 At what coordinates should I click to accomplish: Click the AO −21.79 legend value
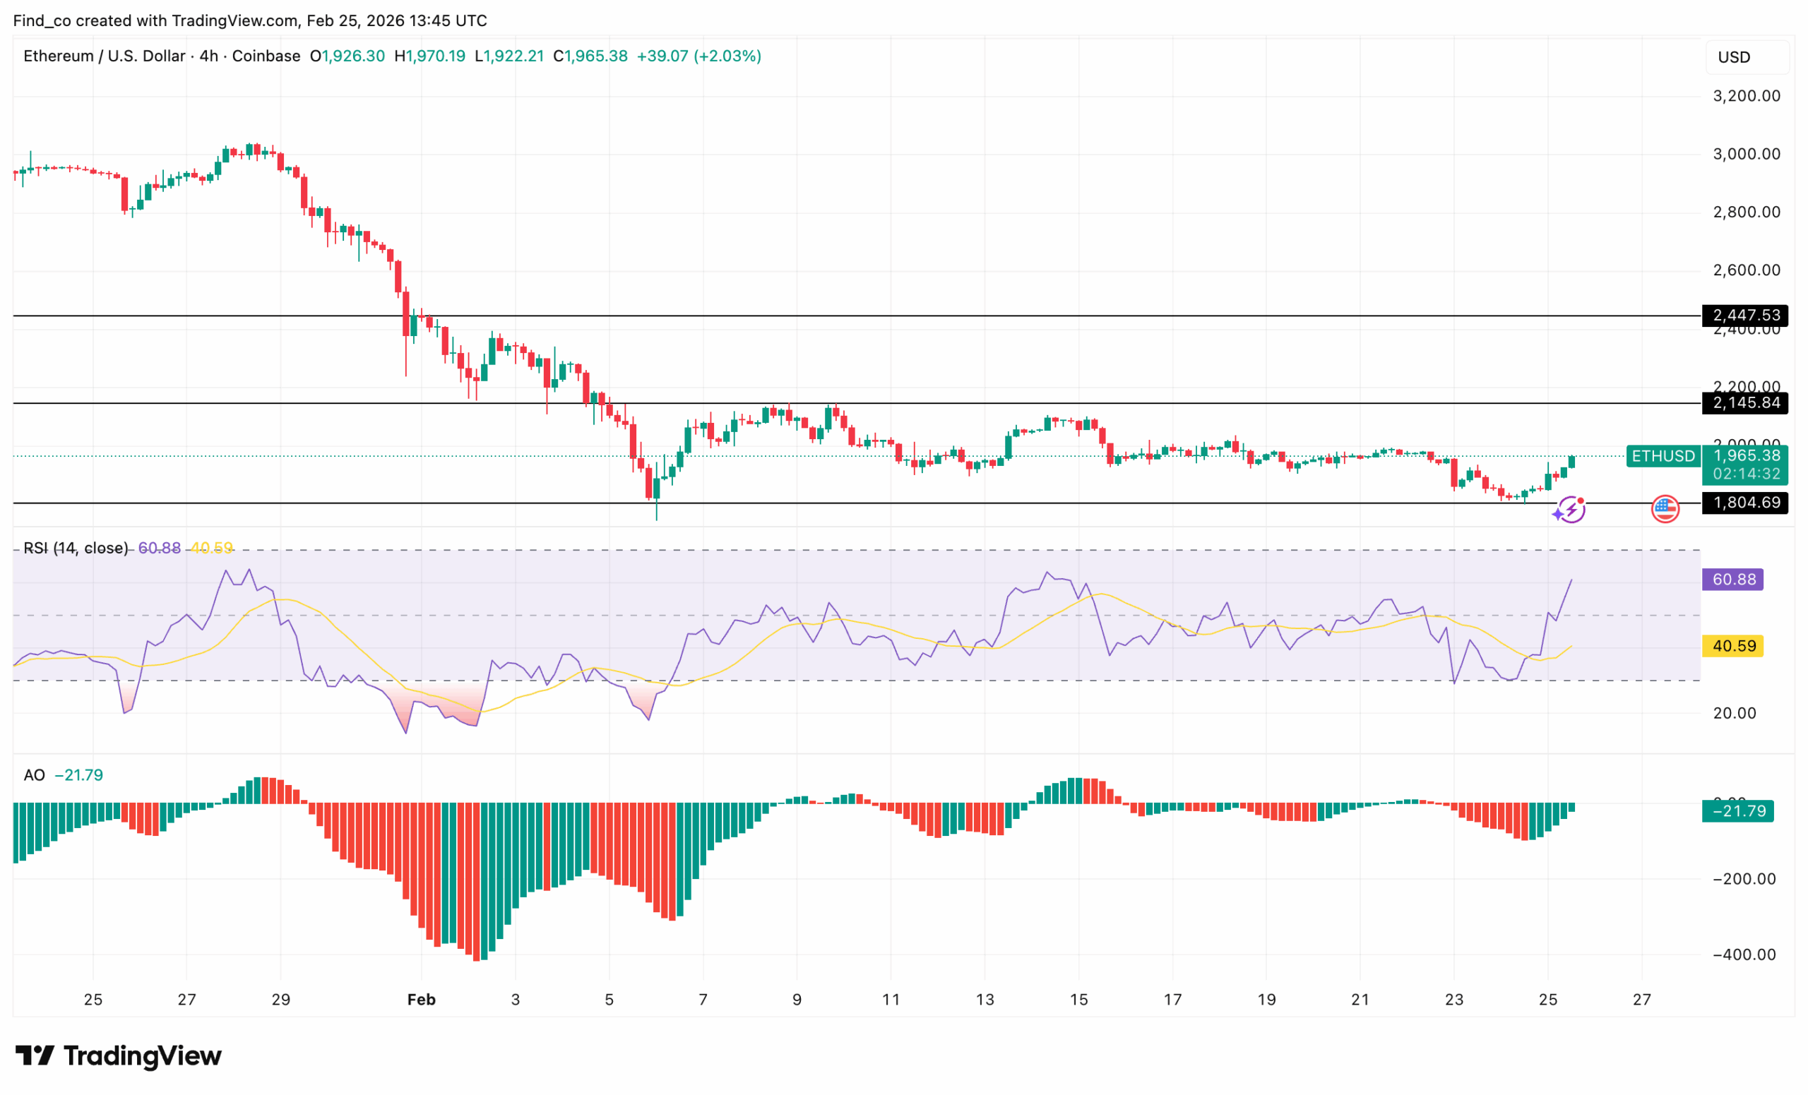(78, 775)
